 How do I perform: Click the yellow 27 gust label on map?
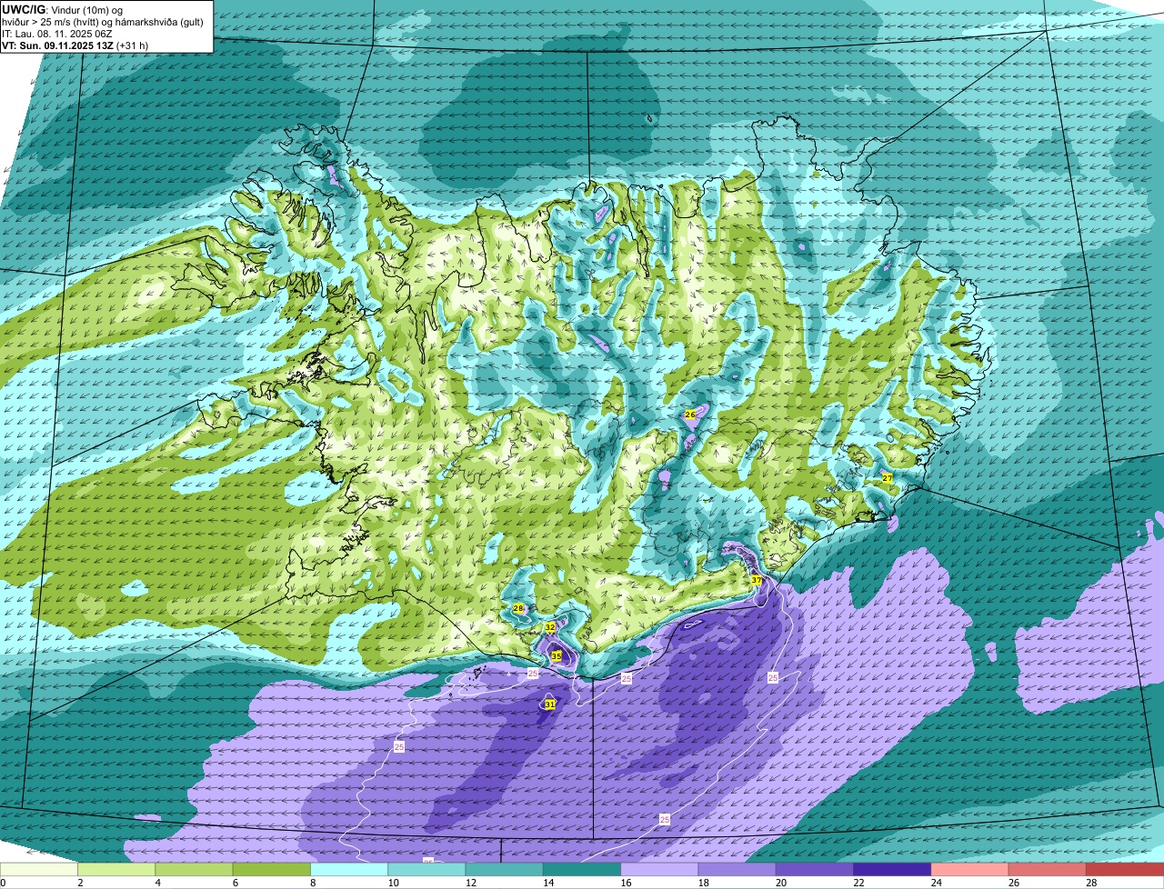(x=888, y=477)
